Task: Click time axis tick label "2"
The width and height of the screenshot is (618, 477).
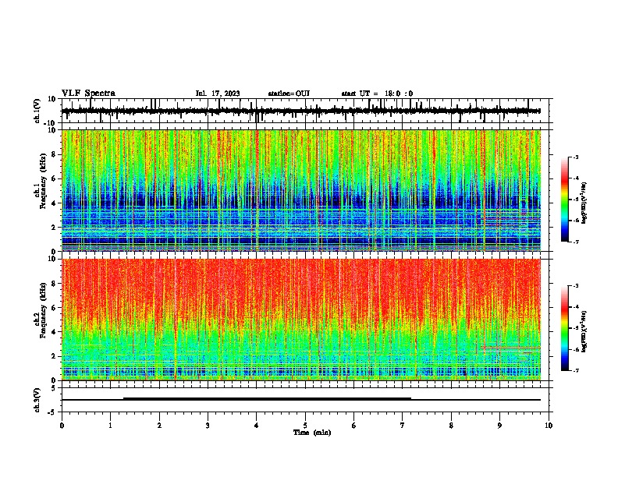Action: coord(159,426)
